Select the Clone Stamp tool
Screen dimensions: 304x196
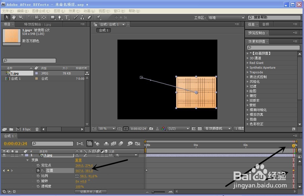pos(82,17)
